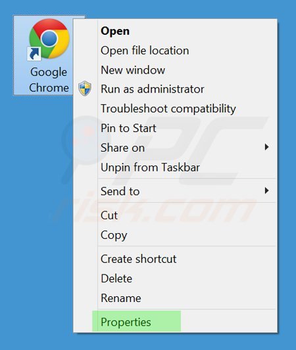The image size is (296, 350).
Task: Click the Google Chrome label under the icon
Action: (49, 79)
